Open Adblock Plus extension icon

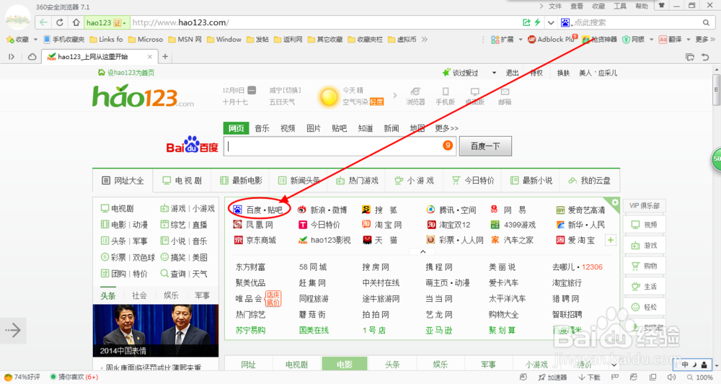click(531, 40)
